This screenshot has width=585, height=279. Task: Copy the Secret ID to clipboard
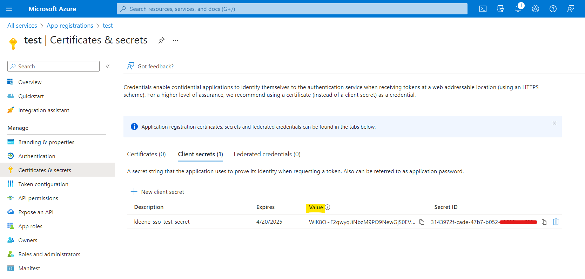point(544,222)
